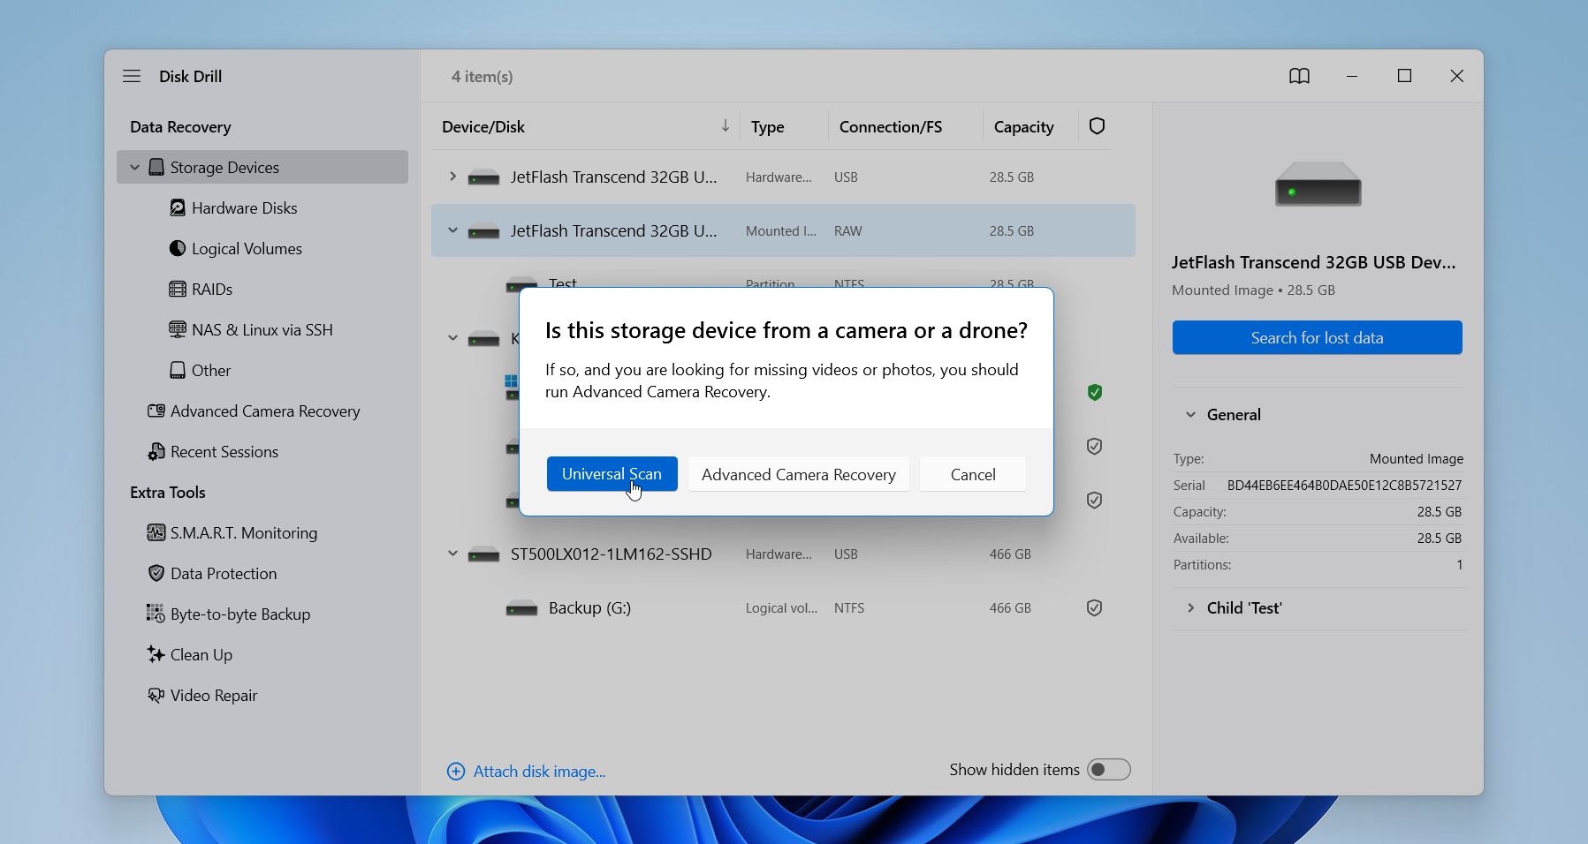Click the green protected shield icon
The height and width of the screenshot is (844, 1588).
(x=1095, y=392)
